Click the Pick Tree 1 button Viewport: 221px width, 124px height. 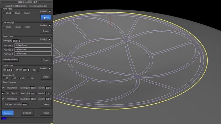point(8,46)
